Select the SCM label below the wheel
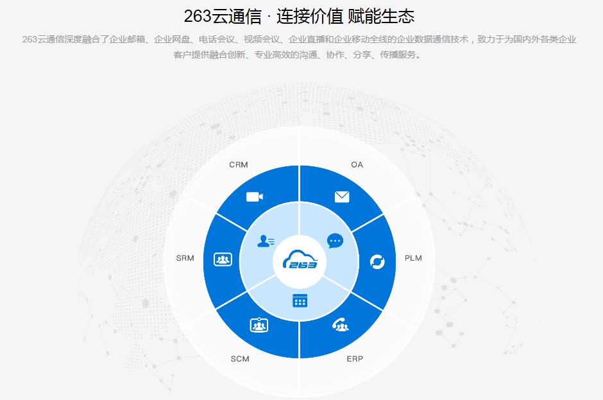603x400 pixels. pyautogui.click(x=239, y=360)
